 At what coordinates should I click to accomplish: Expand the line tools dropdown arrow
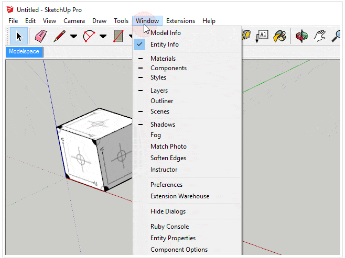[x=73, y=36]
